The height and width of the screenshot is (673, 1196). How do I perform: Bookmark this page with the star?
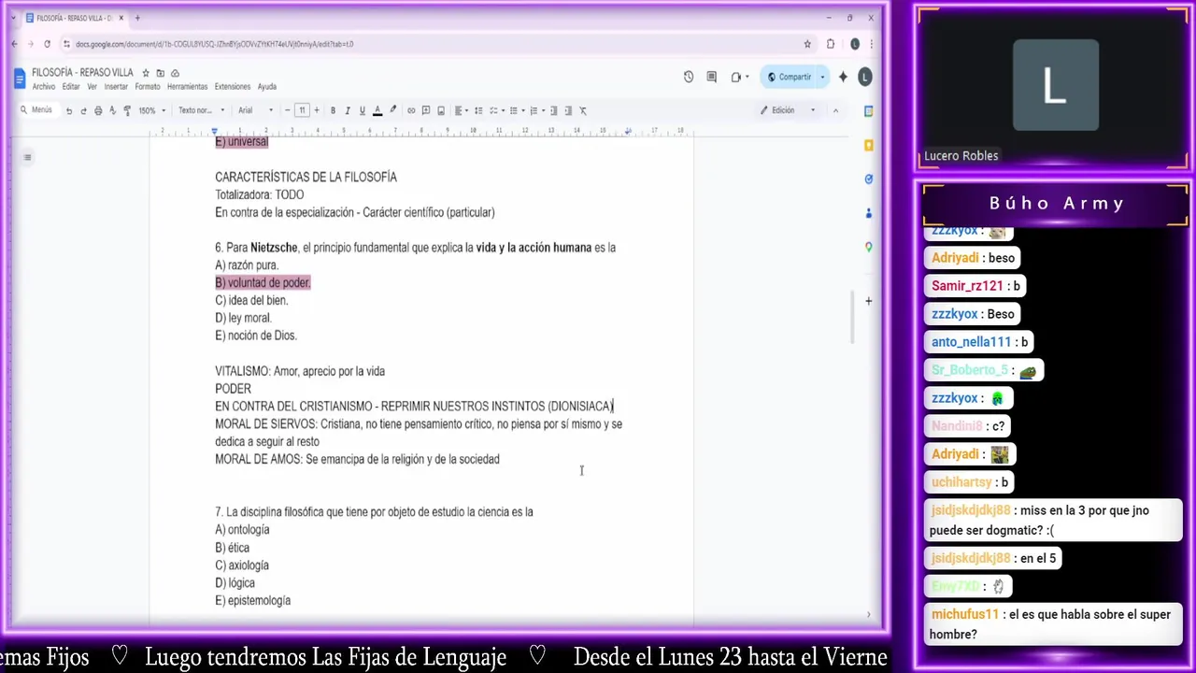807,44
